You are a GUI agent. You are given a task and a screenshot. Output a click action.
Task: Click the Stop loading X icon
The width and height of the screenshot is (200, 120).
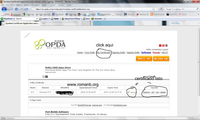point(22,9)
